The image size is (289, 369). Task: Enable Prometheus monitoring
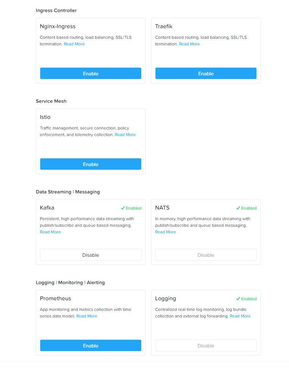[91, 346]
